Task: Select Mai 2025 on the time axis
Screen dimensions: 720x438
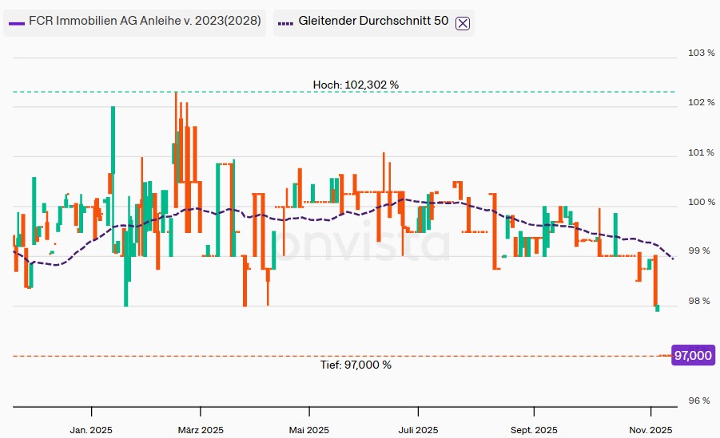Action: pos(308,430)
